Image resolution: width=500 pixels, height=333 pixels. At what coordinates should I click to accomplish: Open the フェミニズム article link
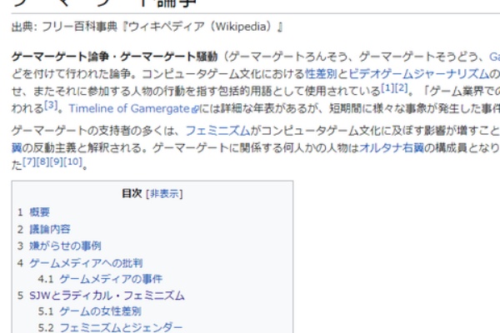pyautogui.click(x=217, y=131)
